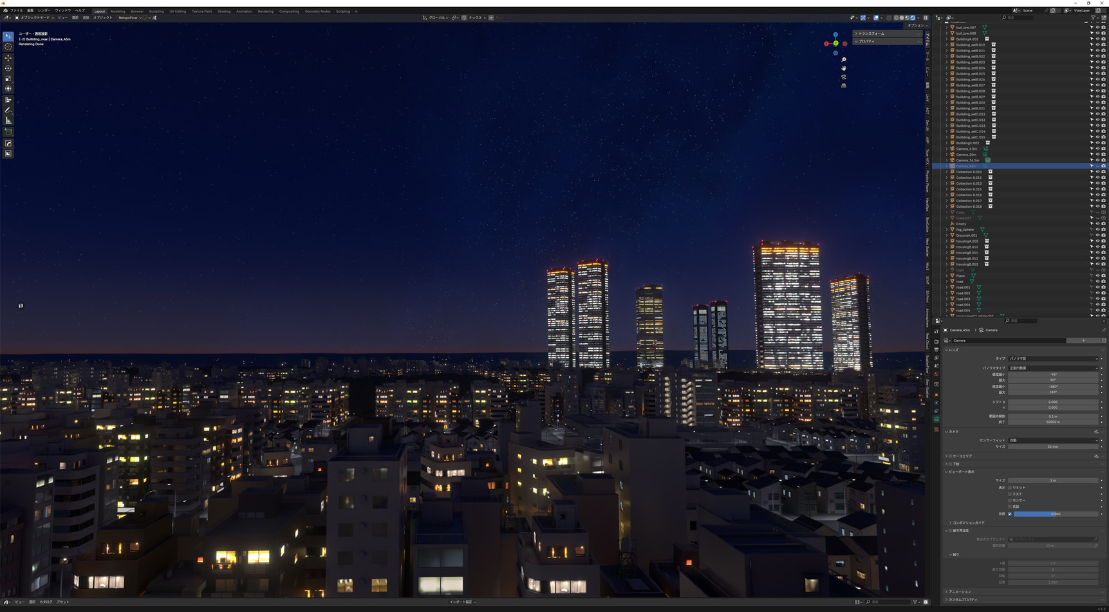Screen dimensions: 1109x612
Task: Click the オプション button in viewport
Action: point(915,26)
